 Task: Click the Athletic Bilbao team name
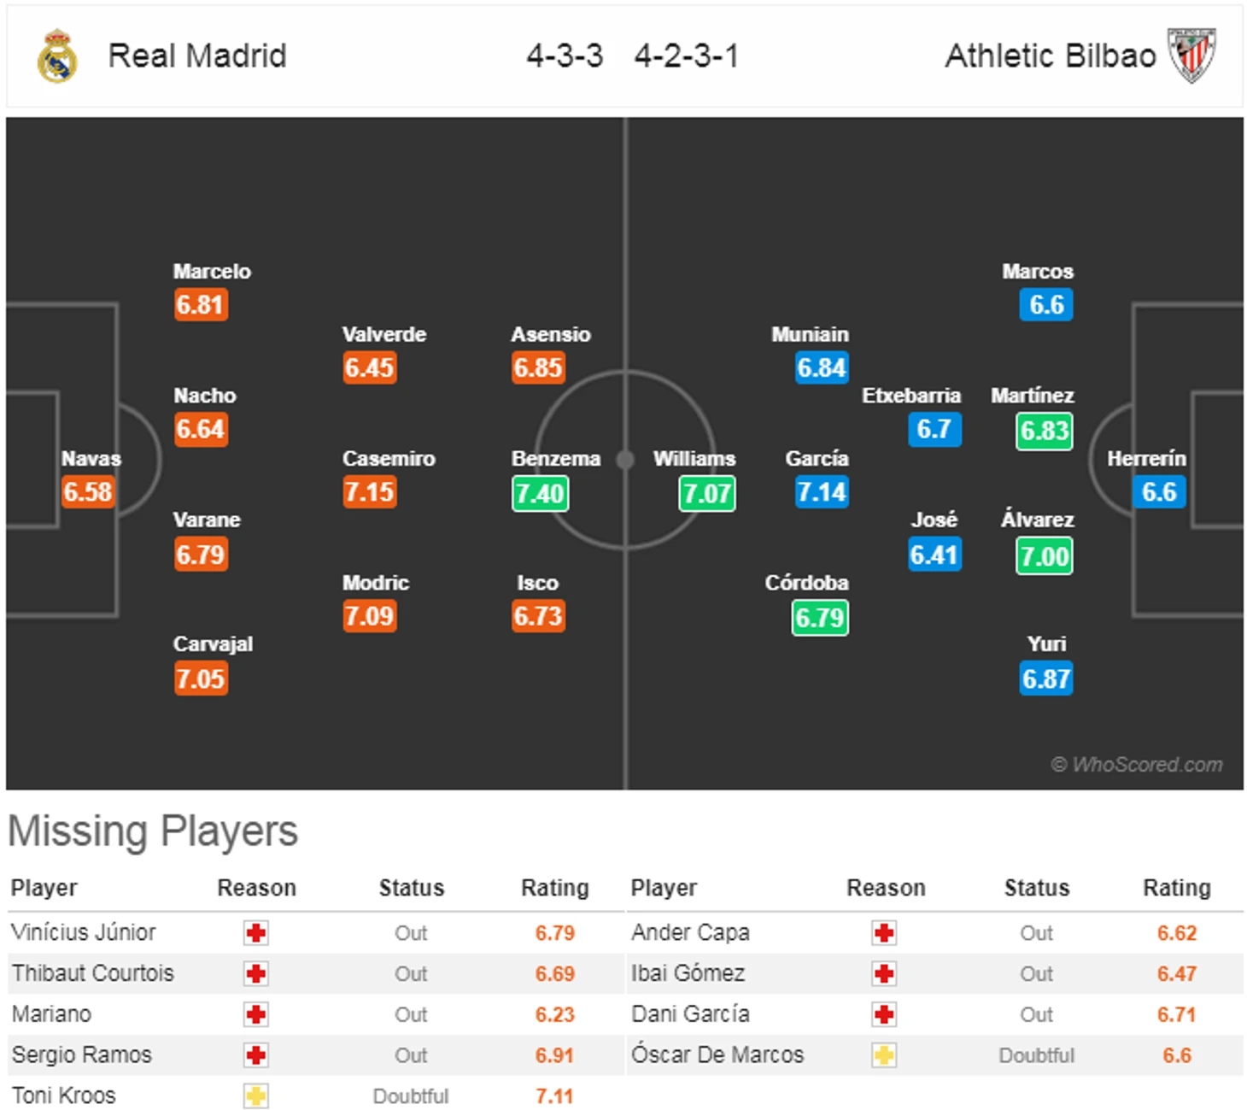click(x=1051, y=56)
